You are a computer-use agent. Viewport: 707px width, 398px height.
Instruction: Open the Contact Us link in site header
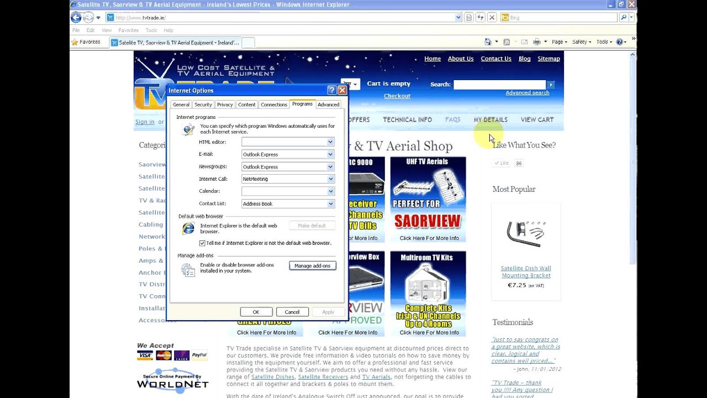click(496, 59)
